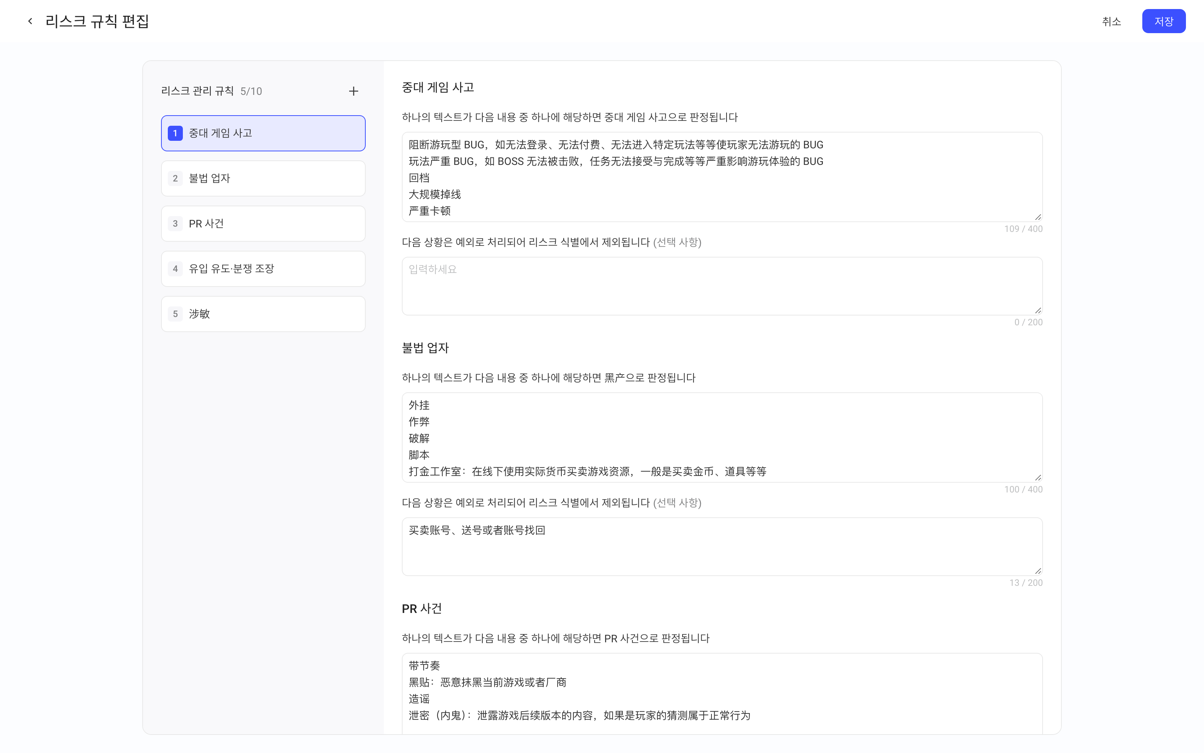Click the number 1 badge on first rule

175,133
